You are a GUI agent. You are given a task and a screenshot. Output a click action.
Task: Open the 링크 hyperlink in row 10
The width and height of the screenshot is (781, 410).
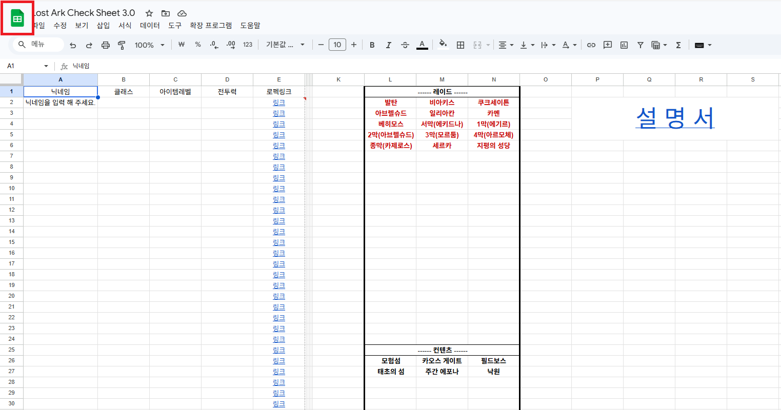coord(279,189)
